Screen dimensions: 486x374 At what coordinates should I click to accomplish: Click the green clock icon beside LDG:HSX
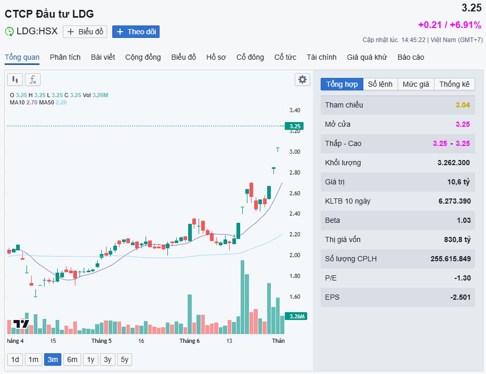click(x=9, y=31)
